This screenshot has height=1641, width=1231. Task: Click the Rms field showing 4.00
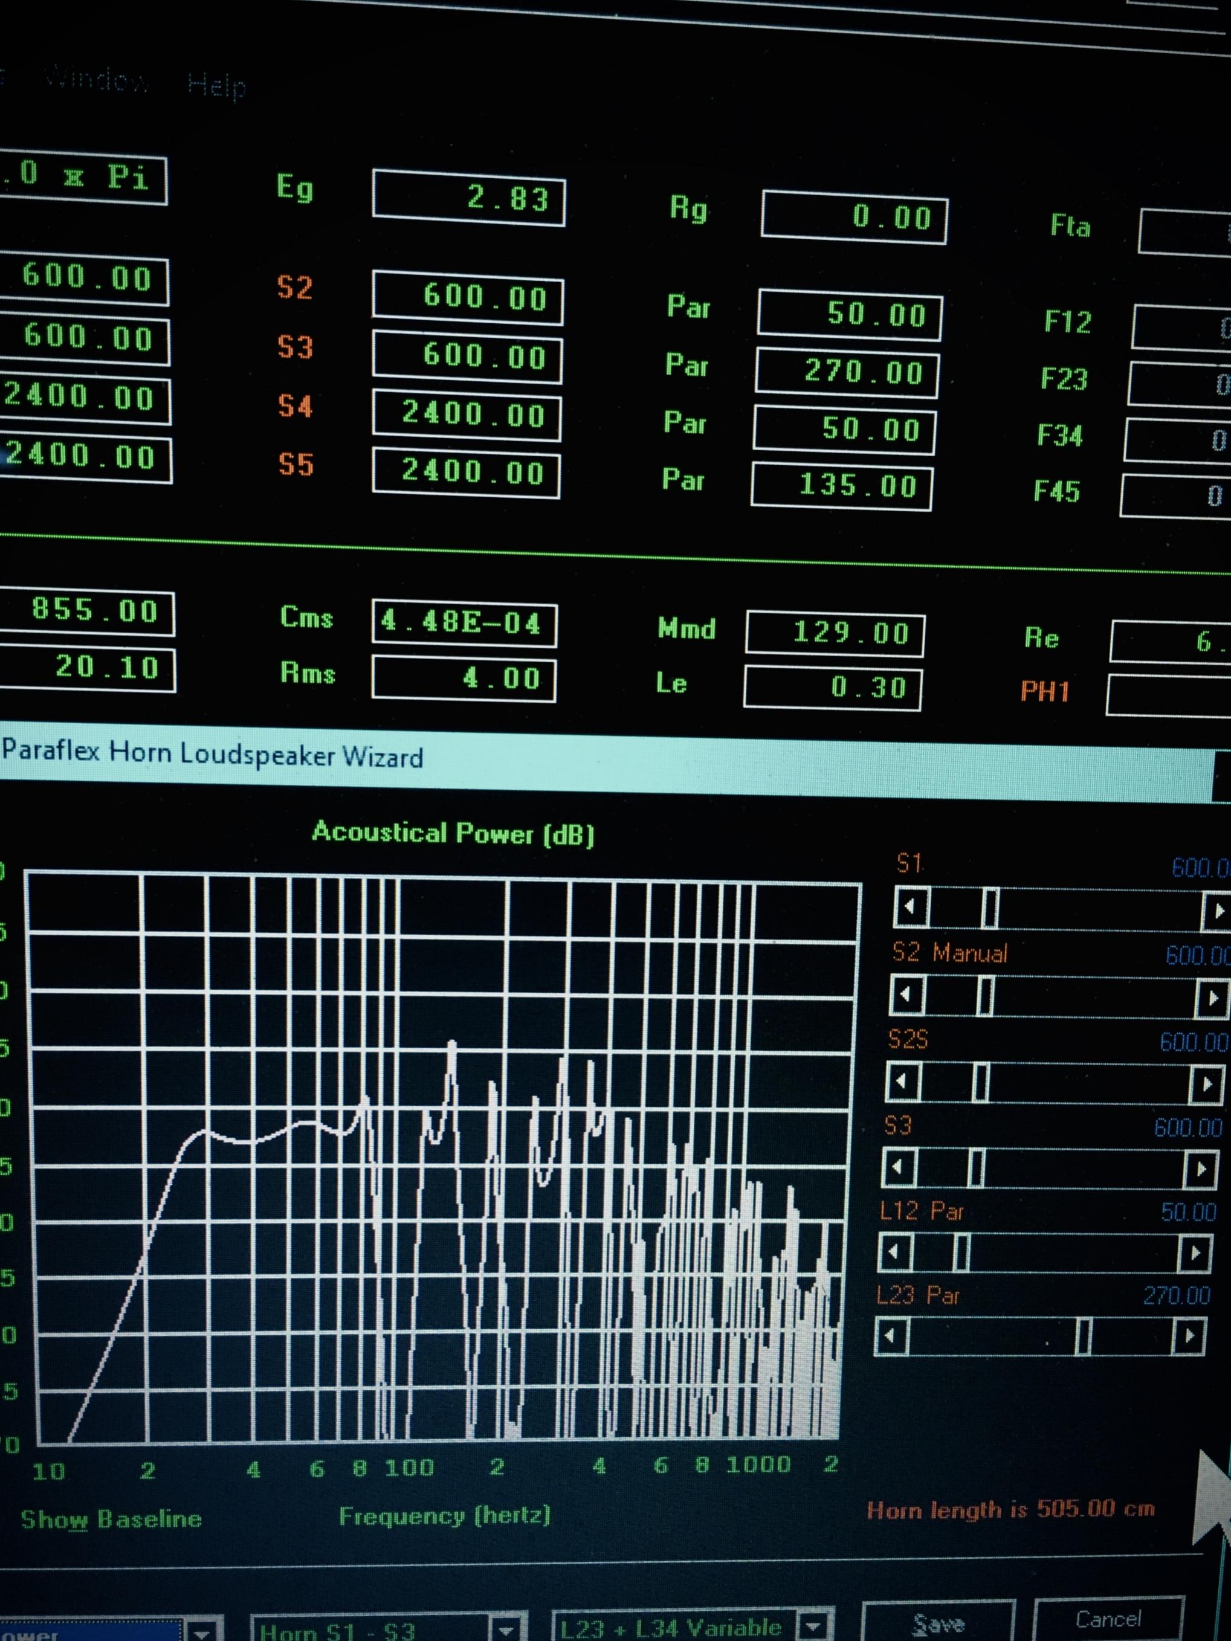(464, 677)
